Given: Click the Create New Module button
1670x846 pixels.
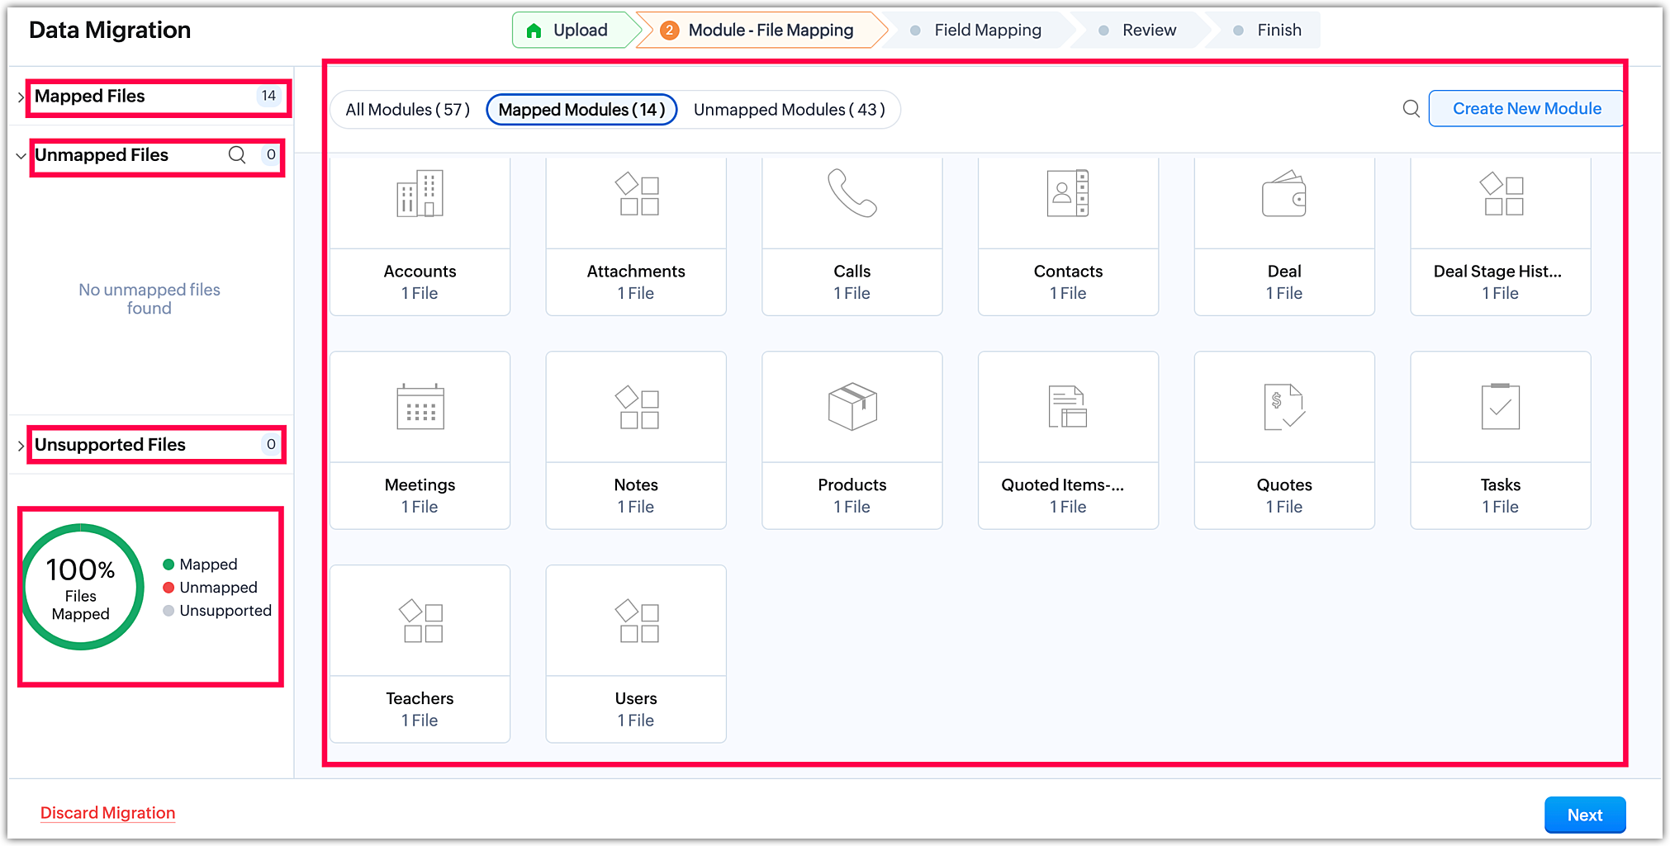Looking at the screenshot, I should point(1526,109).
